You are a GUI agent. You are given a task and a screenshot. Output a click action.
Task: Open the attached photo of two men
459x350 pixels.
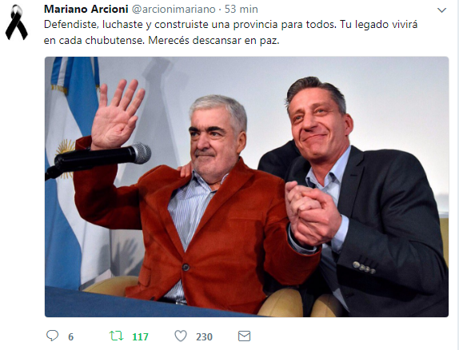click(246, 187)
